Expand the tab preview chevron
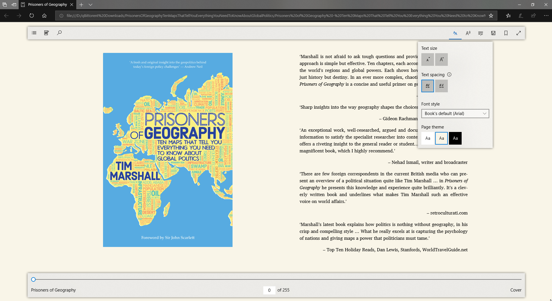Viewport: 552px width, 301px height. point(90,5)
